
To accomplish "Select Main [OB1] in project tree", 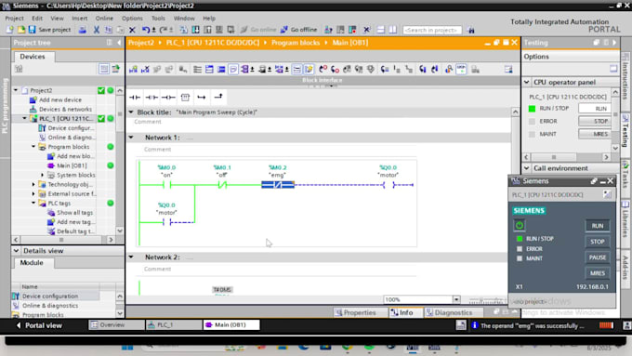I will (x=72, y=165).
